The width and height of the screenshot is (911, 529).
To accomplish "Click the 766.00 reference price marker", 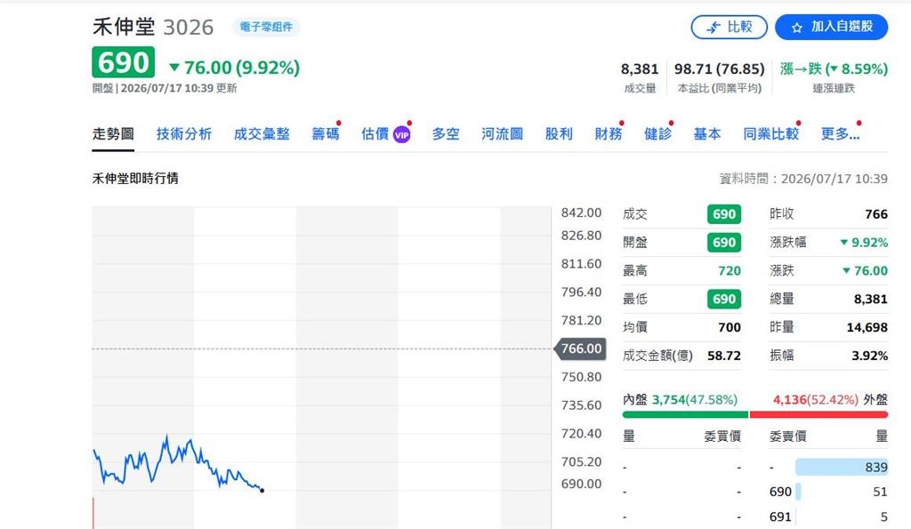I will click(580, 349).
